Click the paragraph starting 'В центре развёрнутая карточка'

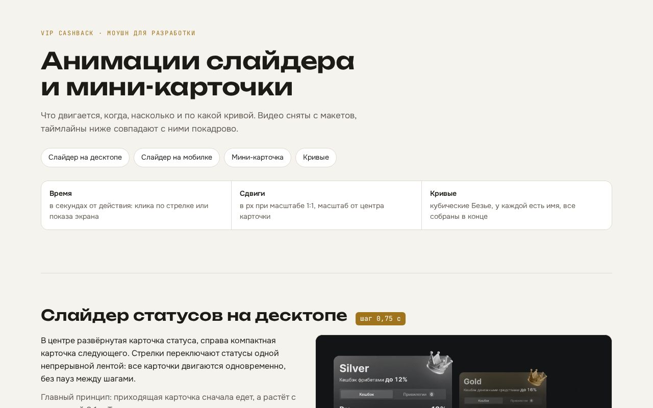pyautogui.click(x=163, y=360)
